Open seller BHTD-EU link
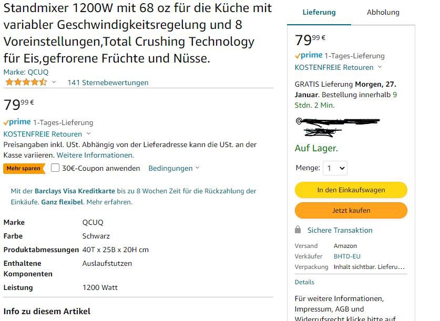Screen dimensions: 440x321 pyautogui.click(x=347, y=256)
